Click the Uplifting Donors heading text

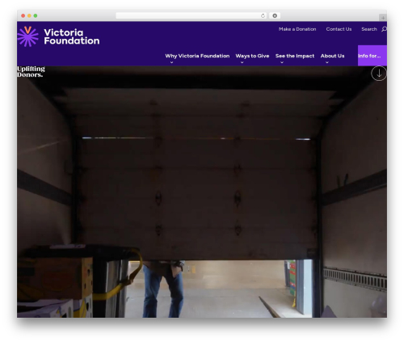pos(31,72)
